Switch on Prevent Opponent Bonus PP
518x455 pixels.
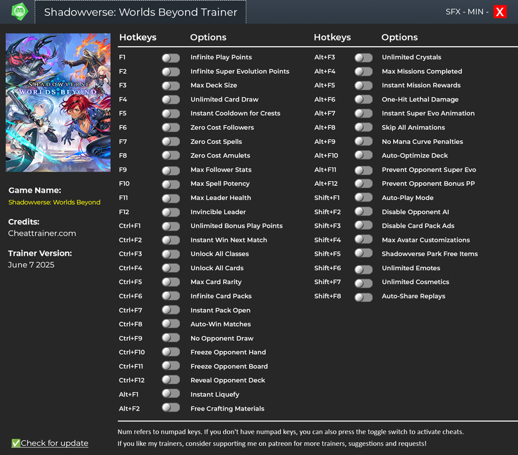click(363, 184)
